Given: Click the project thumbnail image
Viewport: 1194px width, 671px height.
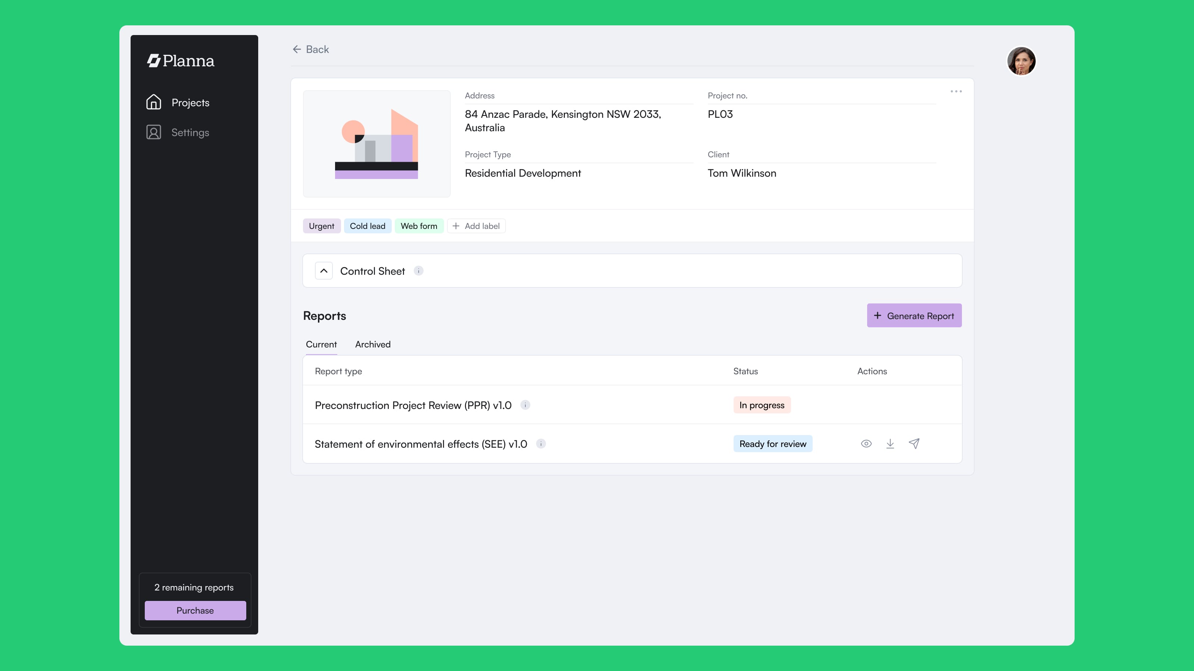Looking at the screenshot, I should (x=376, y=144).
